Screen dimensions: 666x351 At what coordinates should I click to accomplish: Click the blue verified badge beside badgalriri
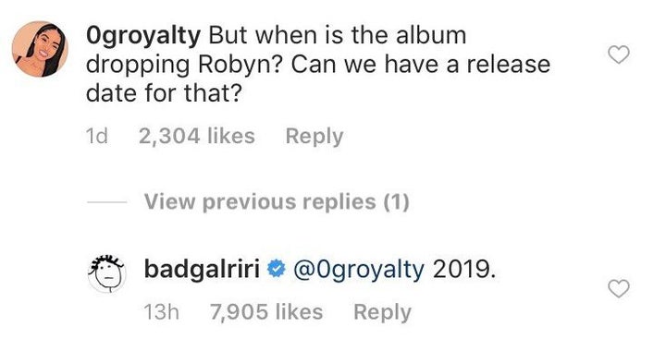tap(276, 269)
